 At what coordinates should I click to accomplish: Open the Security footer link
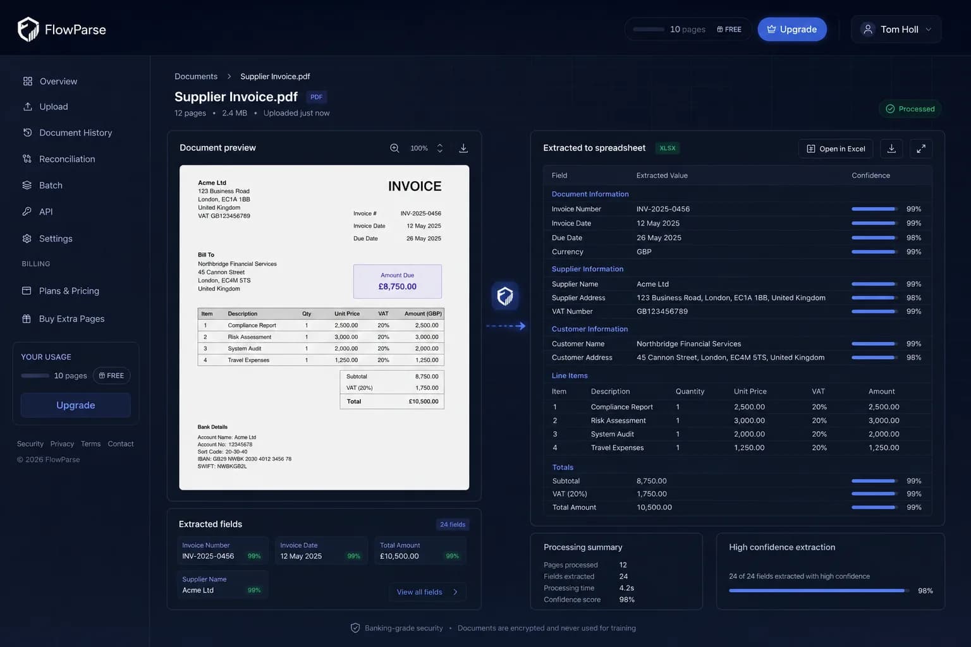tap(30, 444)
